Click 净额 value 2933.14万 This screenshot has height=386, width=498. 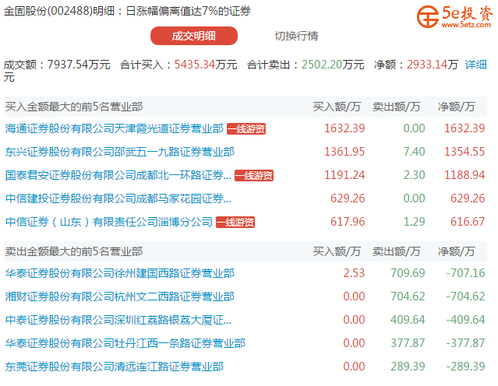(x=433, y=65)
